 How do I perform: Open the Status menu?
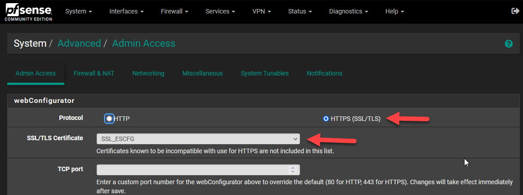click(300, 11)
